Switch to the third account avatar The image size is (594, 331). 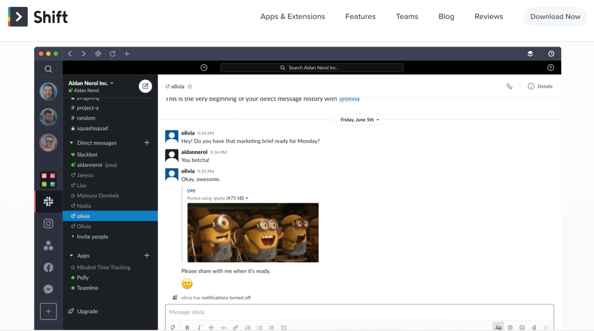48,142
